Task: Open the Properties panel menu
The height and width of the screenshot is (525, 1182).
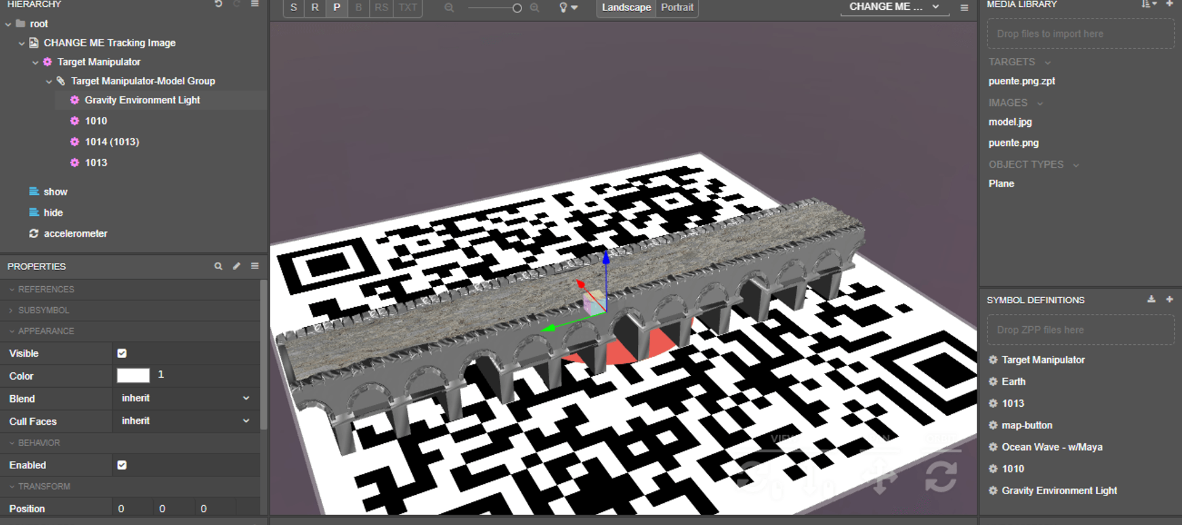Action: pos(255,266)
